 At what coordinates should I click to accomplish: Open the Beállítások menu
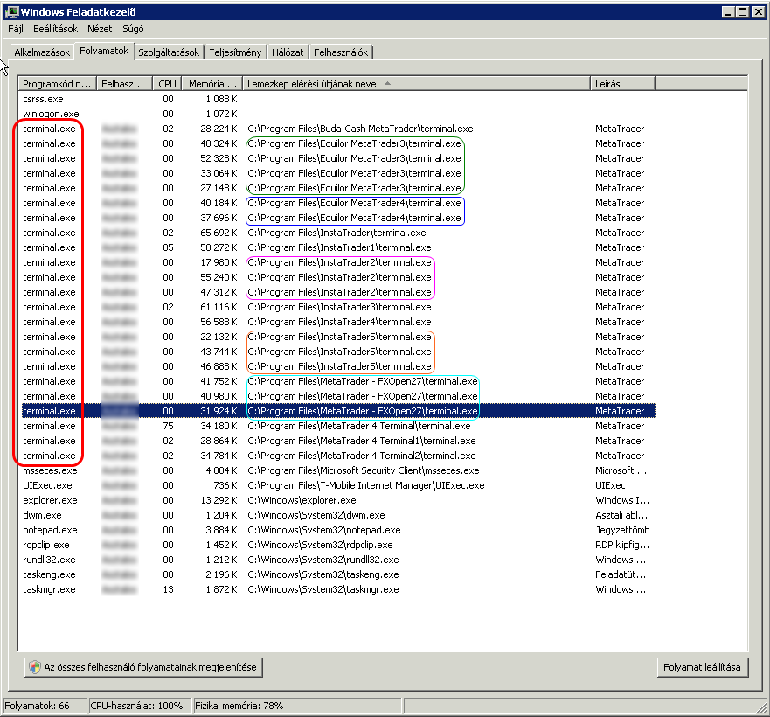pyautogui.click(x=55, y=29)
